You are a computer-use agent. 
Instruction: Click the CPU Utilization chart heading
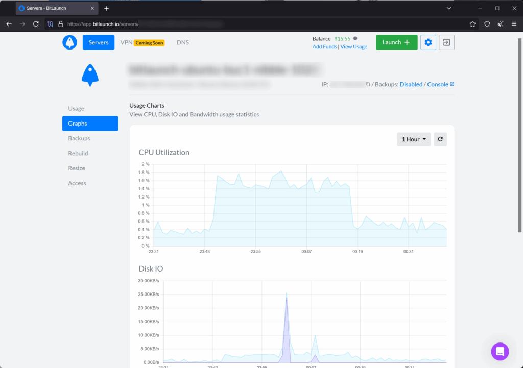(164, 152)
